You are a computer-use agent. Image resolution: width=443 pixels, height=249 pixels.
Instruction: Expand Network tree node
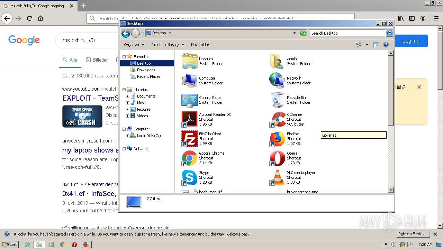[x=124, y=149]
